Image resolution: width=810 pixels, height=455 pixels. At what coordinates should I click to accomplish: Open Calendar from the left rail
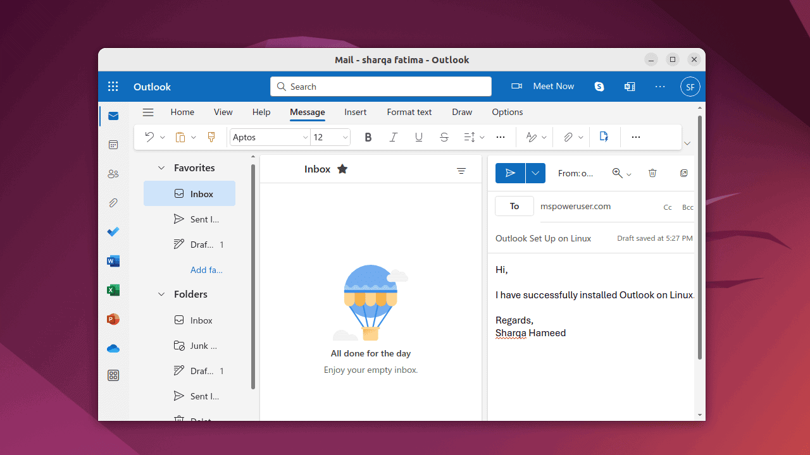(113, 145)
